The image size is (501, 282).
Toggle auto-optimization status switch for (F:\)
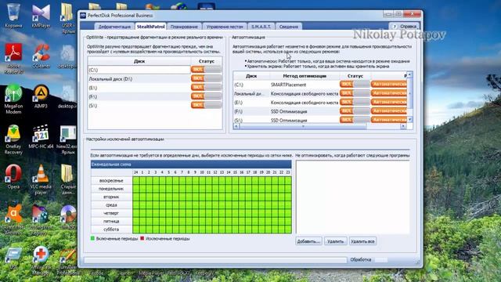(355, 111)
